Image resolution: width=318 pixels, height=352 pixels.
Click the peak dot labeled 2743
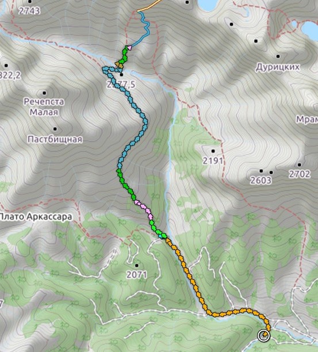(30, 2)
